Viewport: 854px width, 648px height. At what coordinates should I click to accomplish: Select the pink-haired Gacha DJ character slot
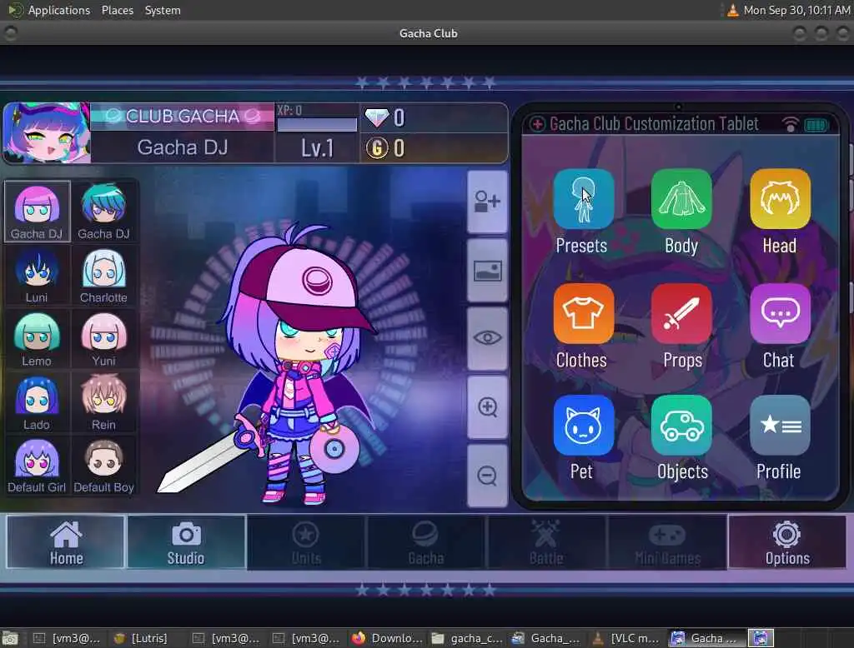[37, 212]
